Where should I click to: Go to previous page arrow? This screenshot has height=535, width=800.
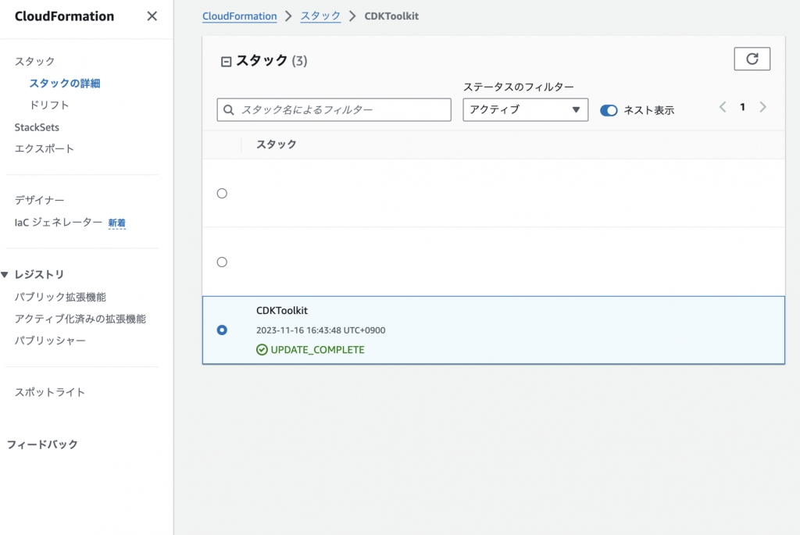[x=723, y=107]
